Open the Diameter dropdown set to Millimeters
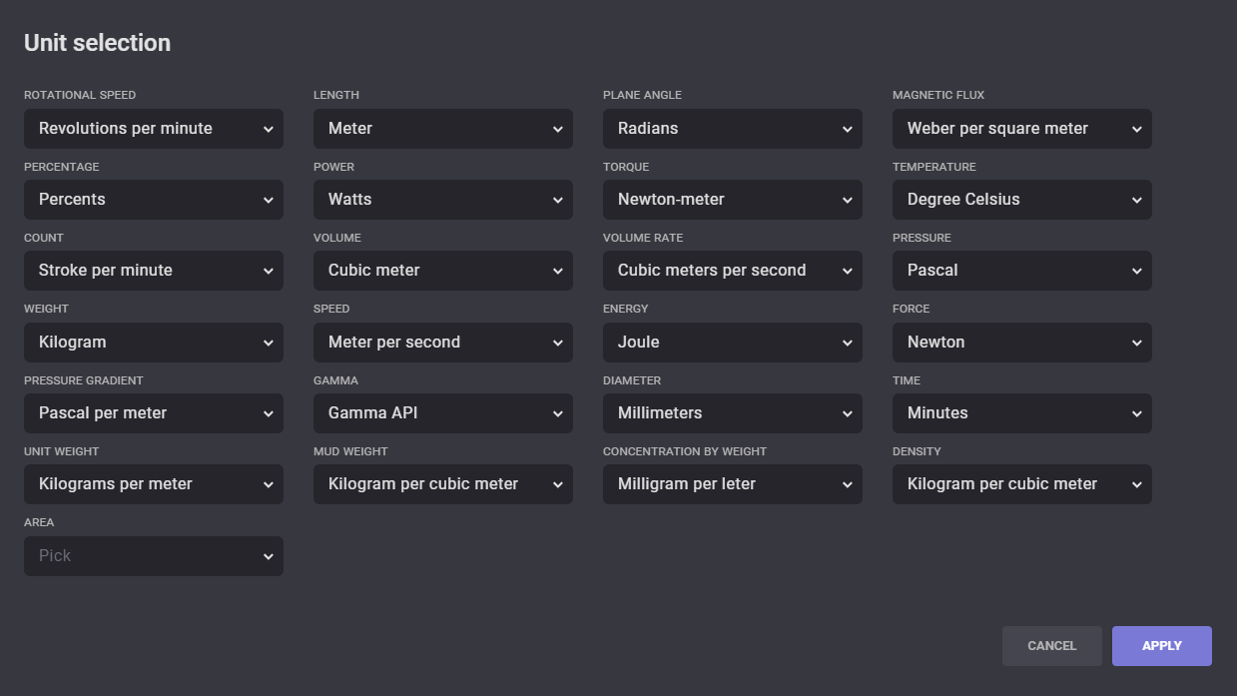 [x=732, y=413]
